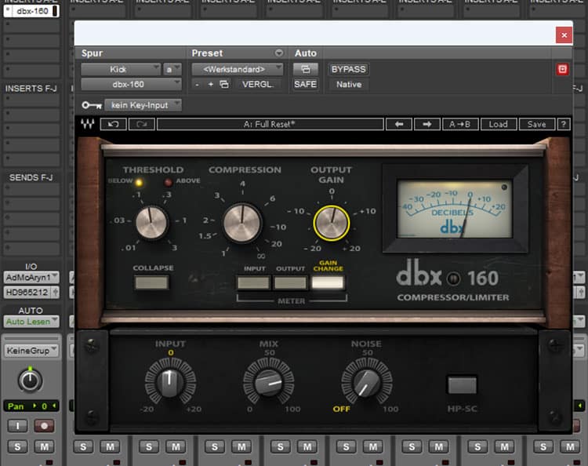Click the Pan value field
Viewport: 588px width, 466px height.
pos(31,406)
